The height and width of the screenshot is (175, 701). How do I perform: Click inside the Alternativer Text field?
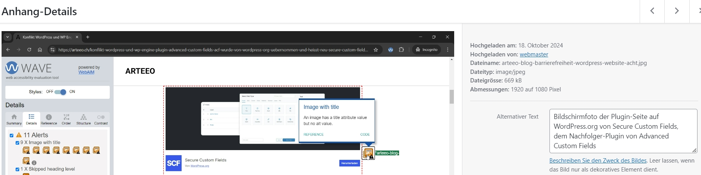point(623,131)
